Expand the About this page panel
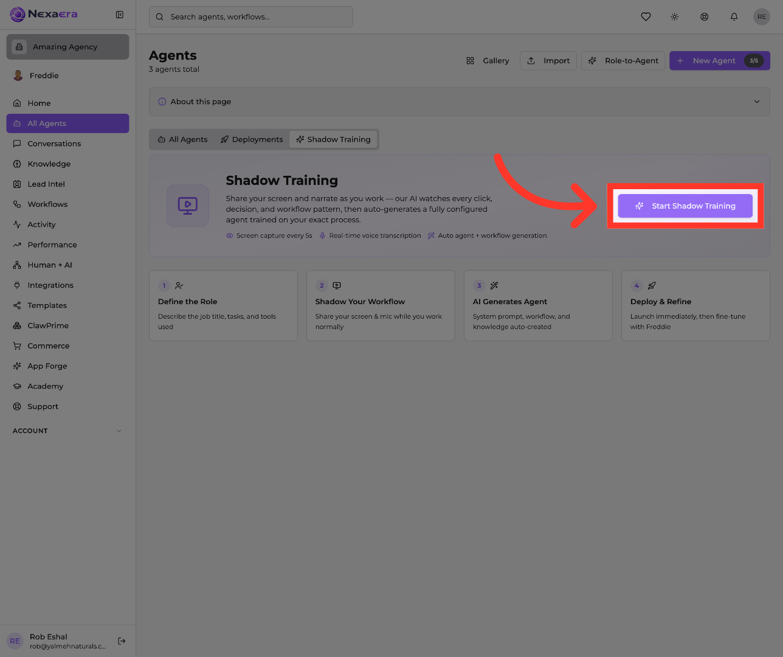This screenshot has height=657, width=783. (x=460, y=102)
